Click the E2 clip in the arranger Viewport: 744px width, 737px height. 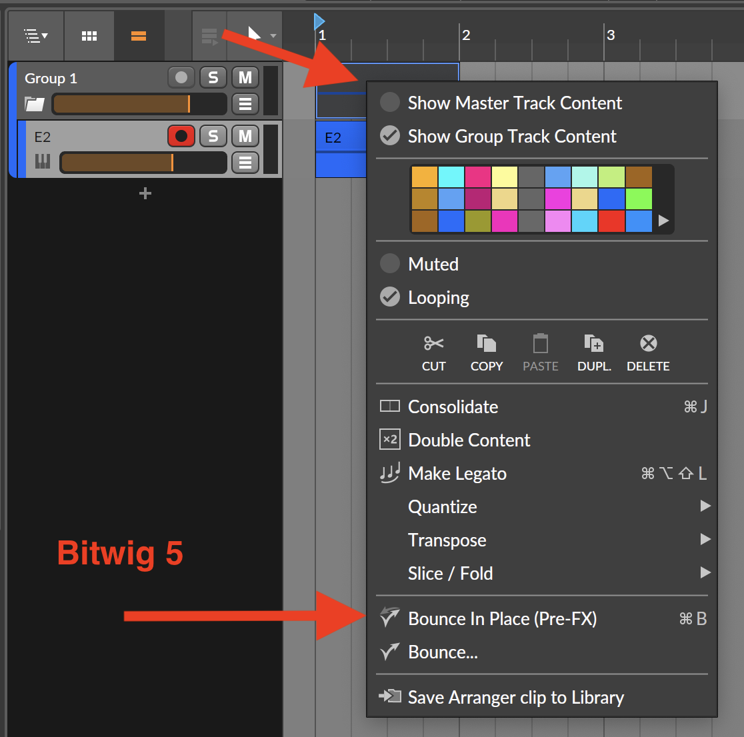click(x=341, y=149)
